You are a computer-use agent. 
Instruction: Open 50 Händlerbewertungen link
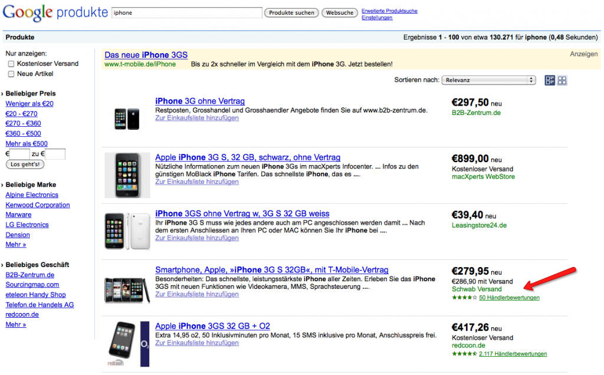click(x=509, y=298)
